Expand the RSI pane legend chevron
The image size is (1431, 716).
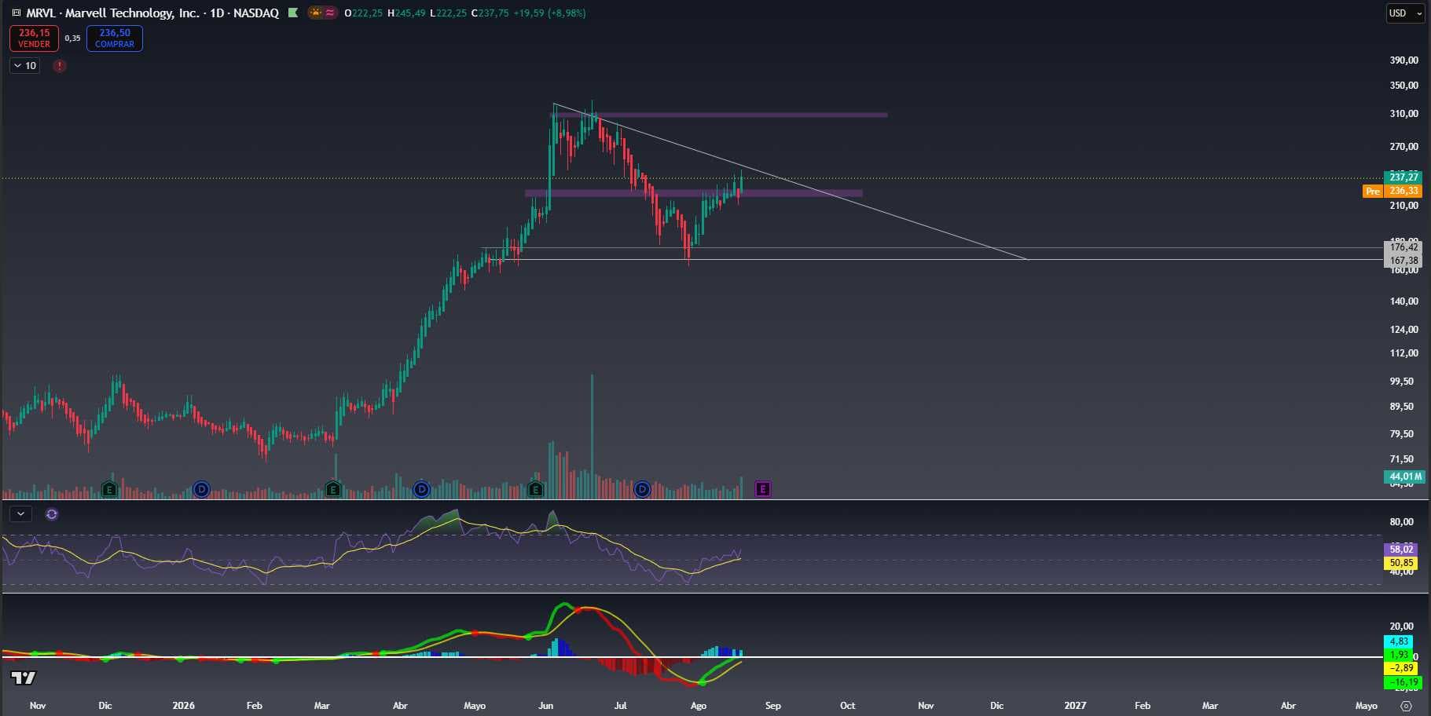click(x=20, y=514)
